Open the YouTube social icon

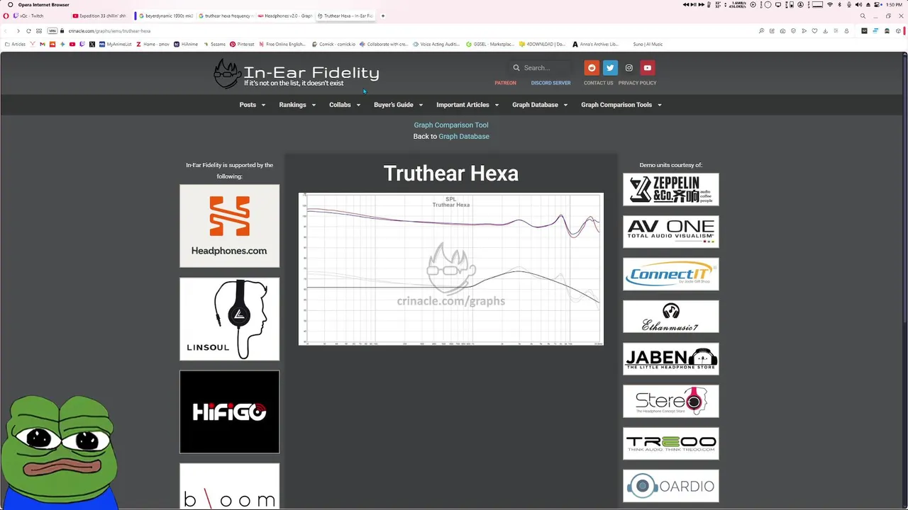647,68
